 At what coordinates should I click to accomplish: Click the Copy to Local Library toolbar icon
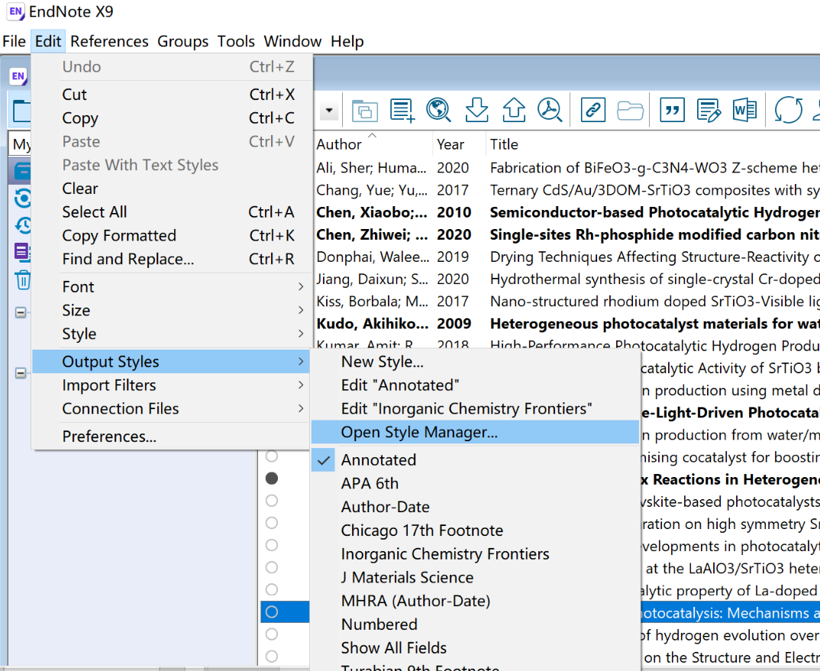tap(364, 111)
